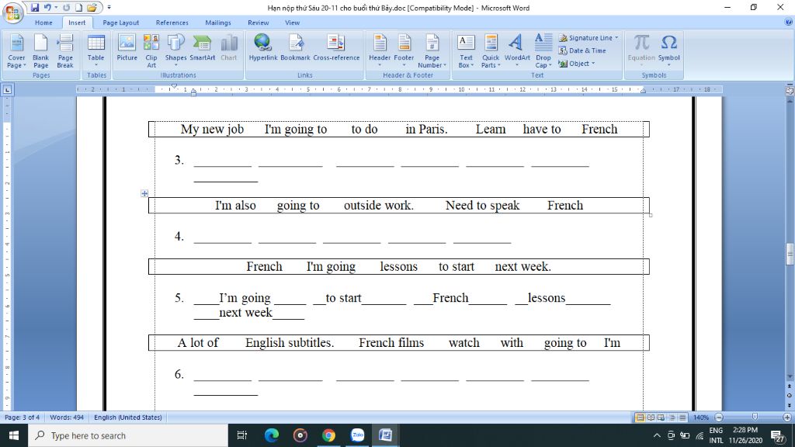Insert an Equation
The height and width of the screenshot is (447, 795).
(641, 50)
